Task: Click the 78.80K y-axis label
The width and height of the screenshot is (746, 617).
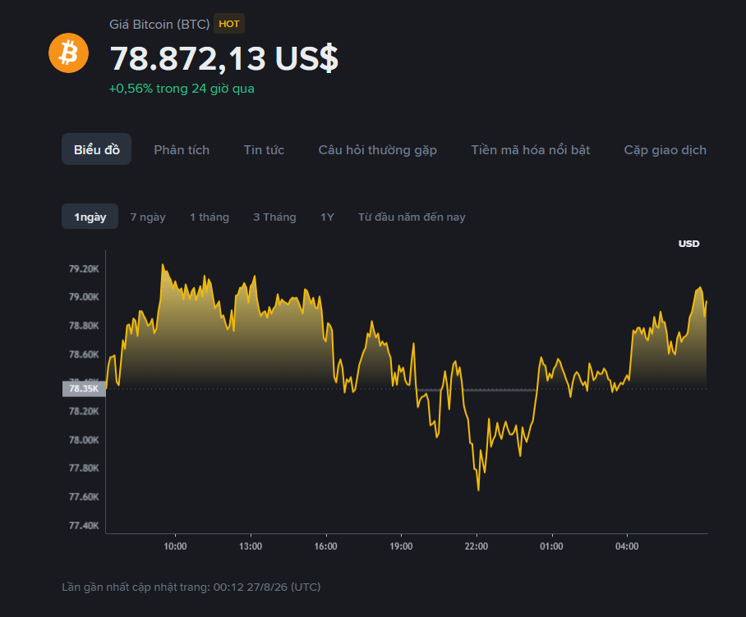Action: 84,326
